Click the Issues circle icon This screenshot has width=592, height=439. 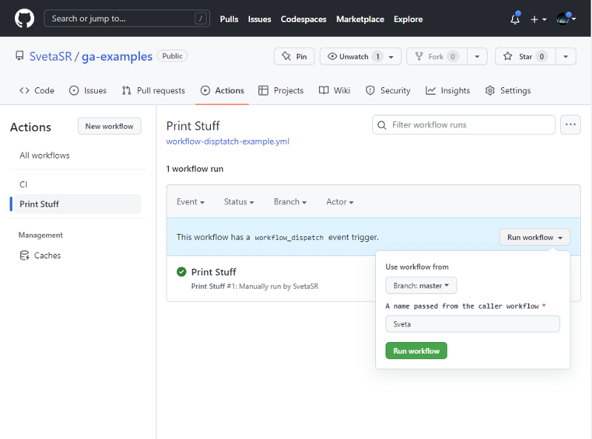[74, 90]
